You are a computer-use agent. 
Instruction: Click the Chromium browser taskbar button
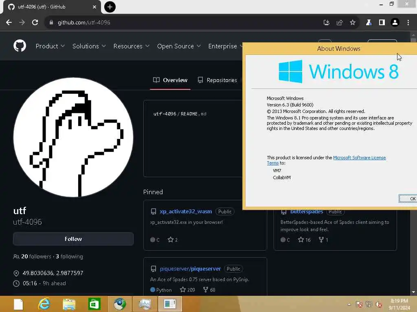[120, 304]
